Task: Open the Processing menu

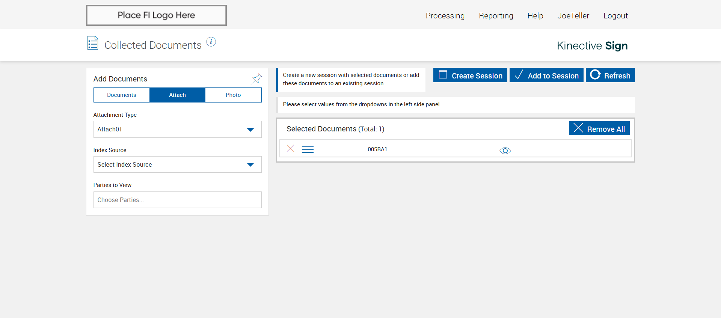Action: (445, 16)
